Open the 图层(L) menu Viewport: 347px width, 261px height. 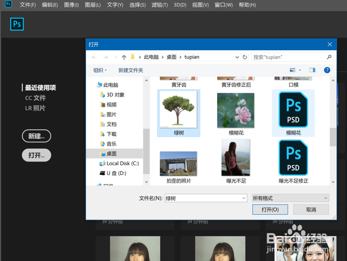pyautogui.click(x=93, y=5)
